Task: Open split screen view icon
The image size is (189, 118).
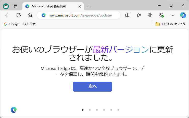Action: (128, 15)
